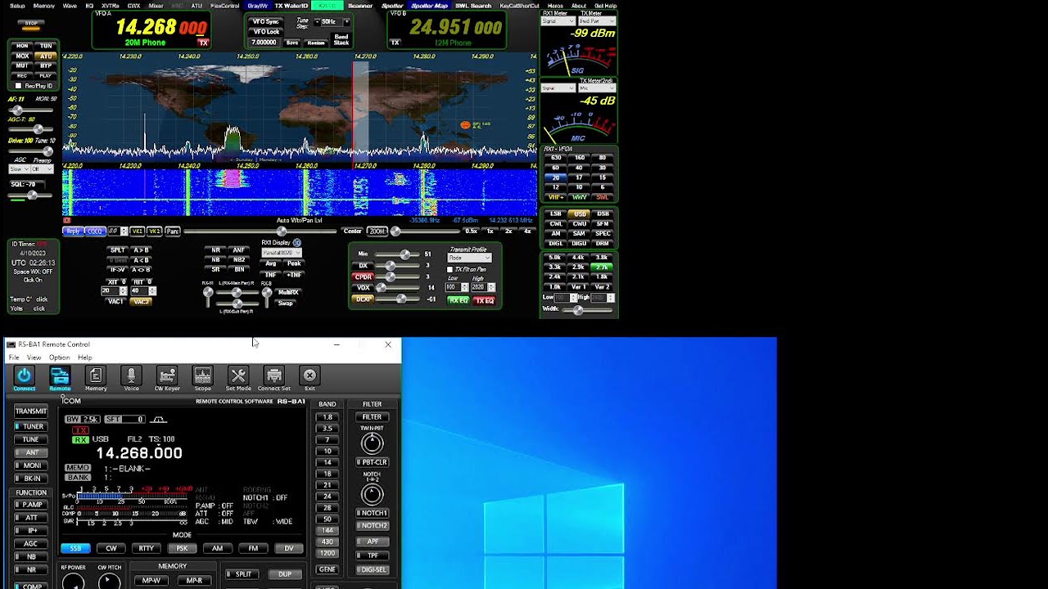This screenshot has height=589, width=1048.
Task: Click the NOTCH knob in RS-BA1
Action: click(372, 494)
